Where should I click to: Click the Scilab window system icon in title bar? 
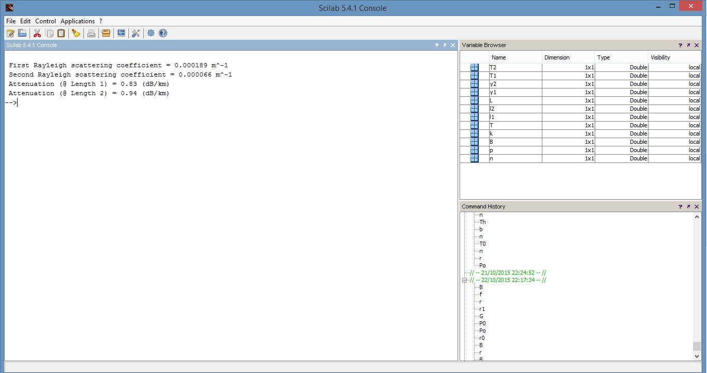[9, 8]
